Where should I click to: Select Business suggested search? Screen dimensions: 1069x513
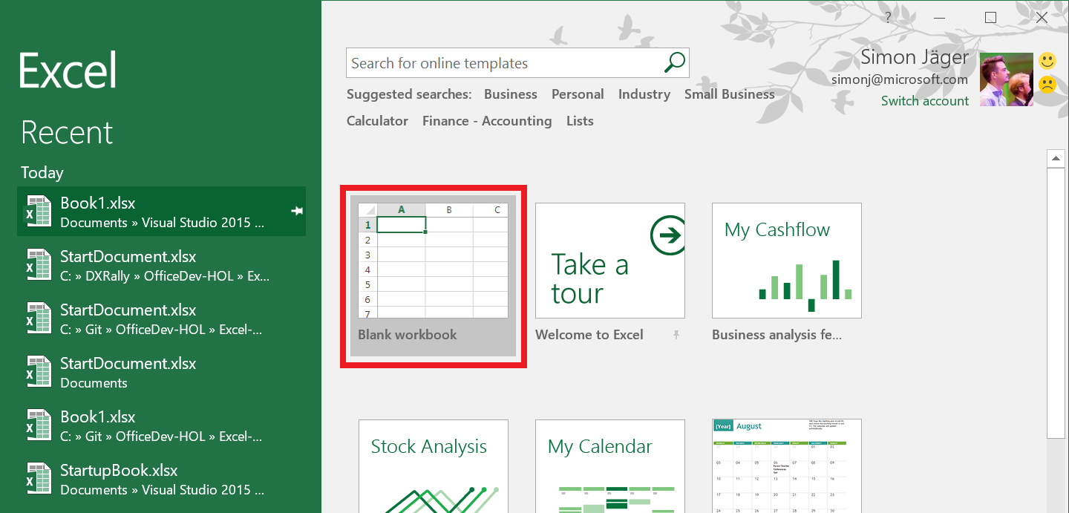point(511,94)
